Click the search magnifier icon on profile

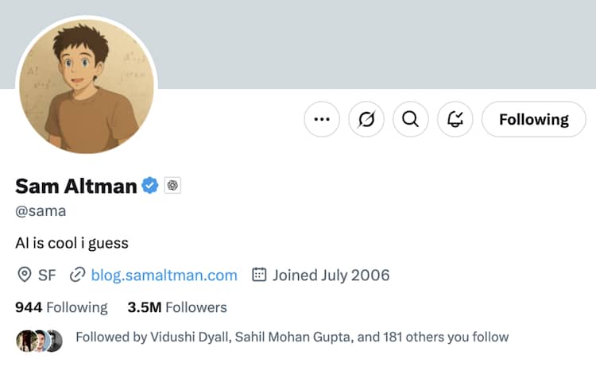point(410,119)
